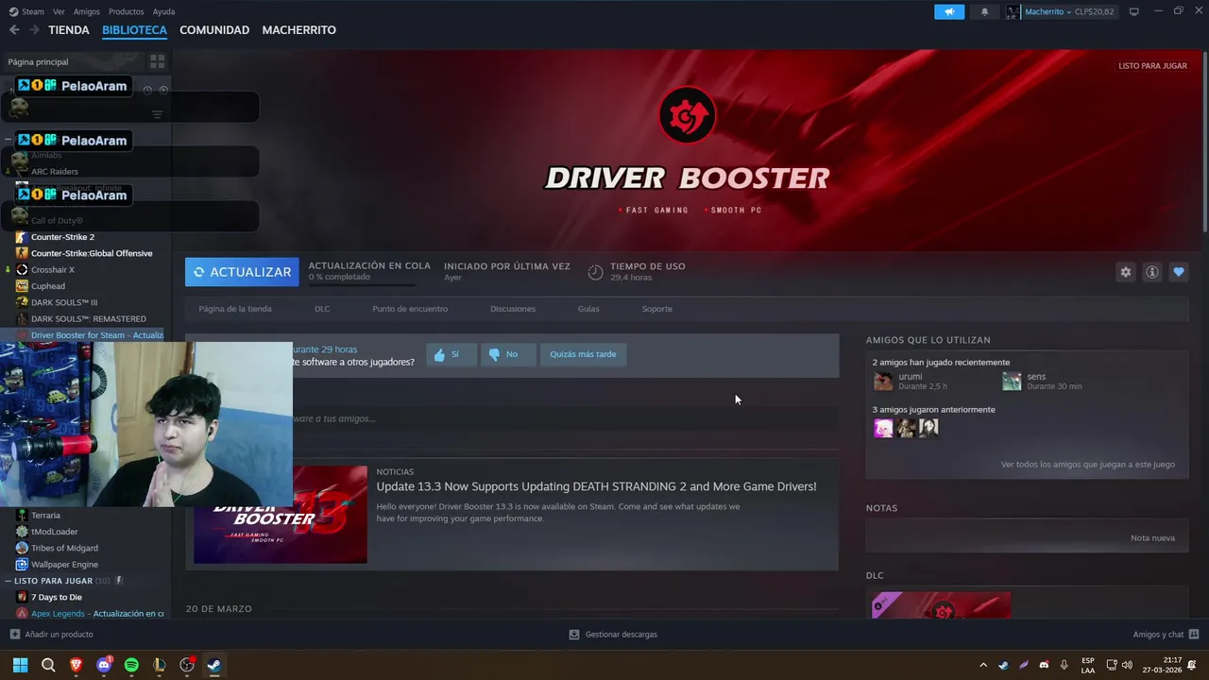
Task: Open Punto de encuentro sub-tab
Action: 410,309
